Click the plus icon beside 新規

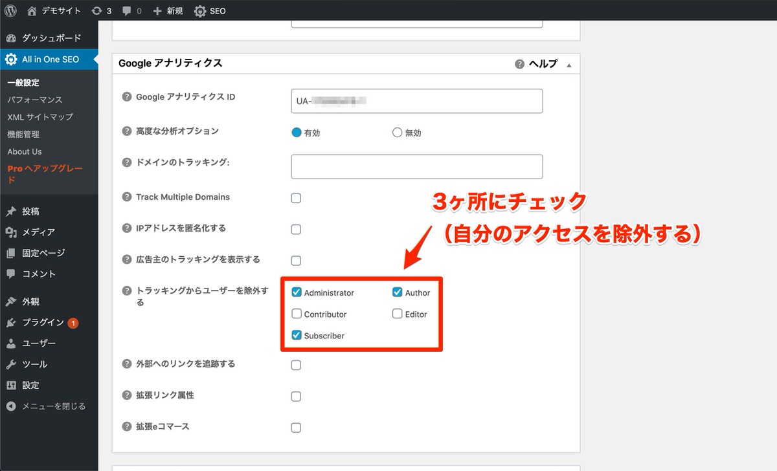[157, 11]
